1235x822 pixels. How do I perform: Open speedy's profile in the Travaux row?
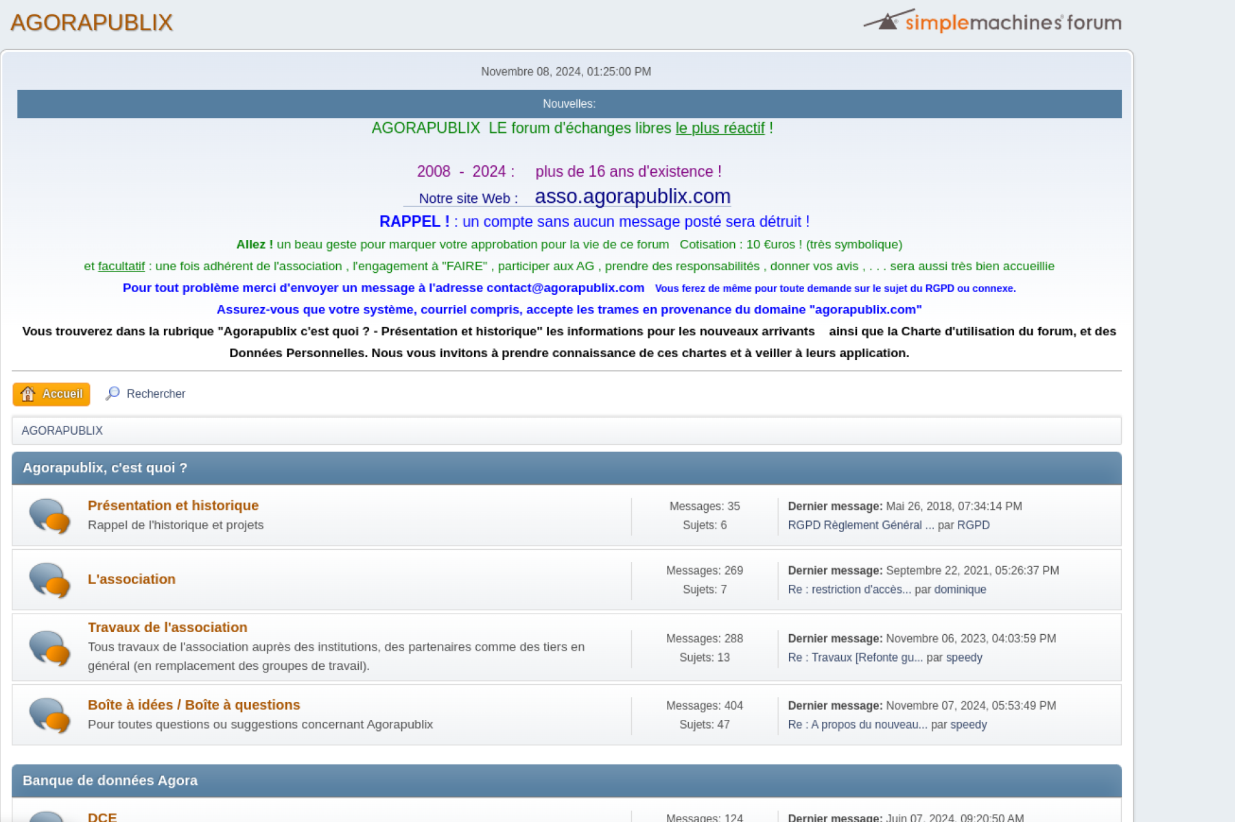(x=964, y=657)
